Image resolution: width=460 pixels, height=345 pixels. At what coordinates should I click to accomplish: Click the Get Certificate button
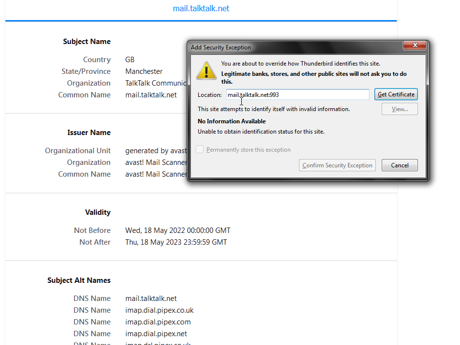pos(396,94)
